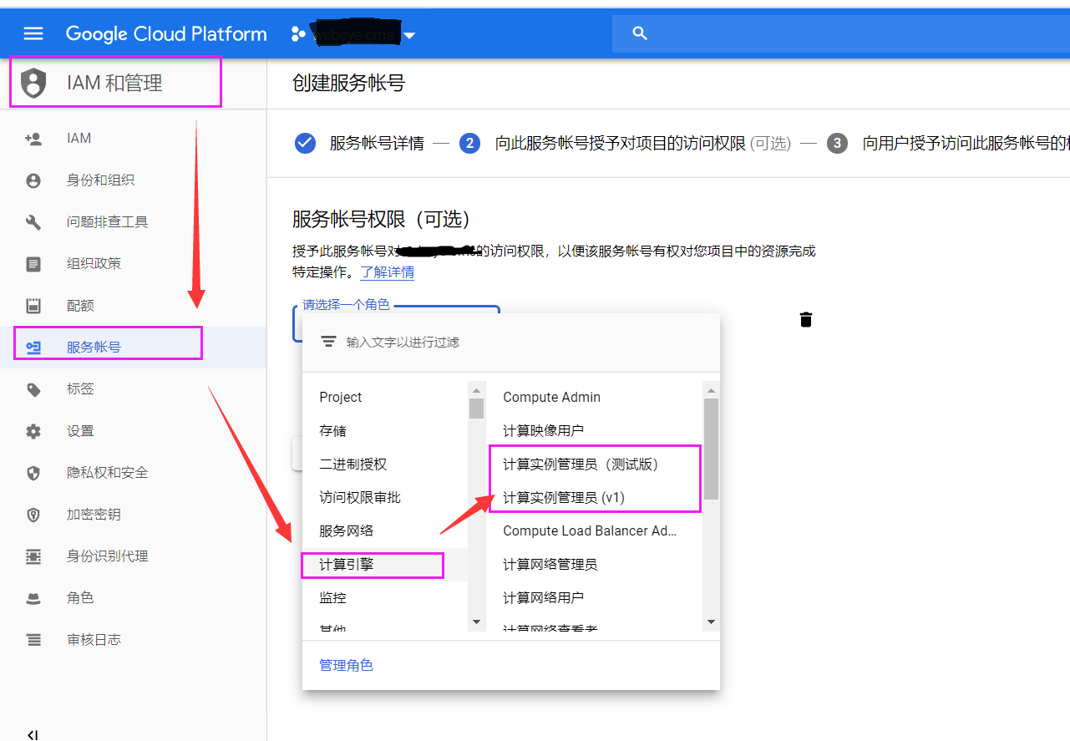Image resolution: width=1070 pixels, height=741 pixels.
Task: Click the shield icon beside 隐私权和安全
Action: [33, 473]
